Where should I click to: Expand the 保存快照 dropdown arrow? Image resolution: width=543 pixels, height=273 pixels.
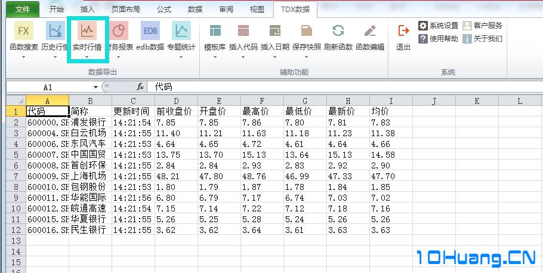307,57
